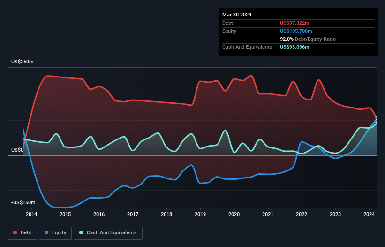
Task: Click the Debt label in the tooltip
Action: (x=227, y=23)
